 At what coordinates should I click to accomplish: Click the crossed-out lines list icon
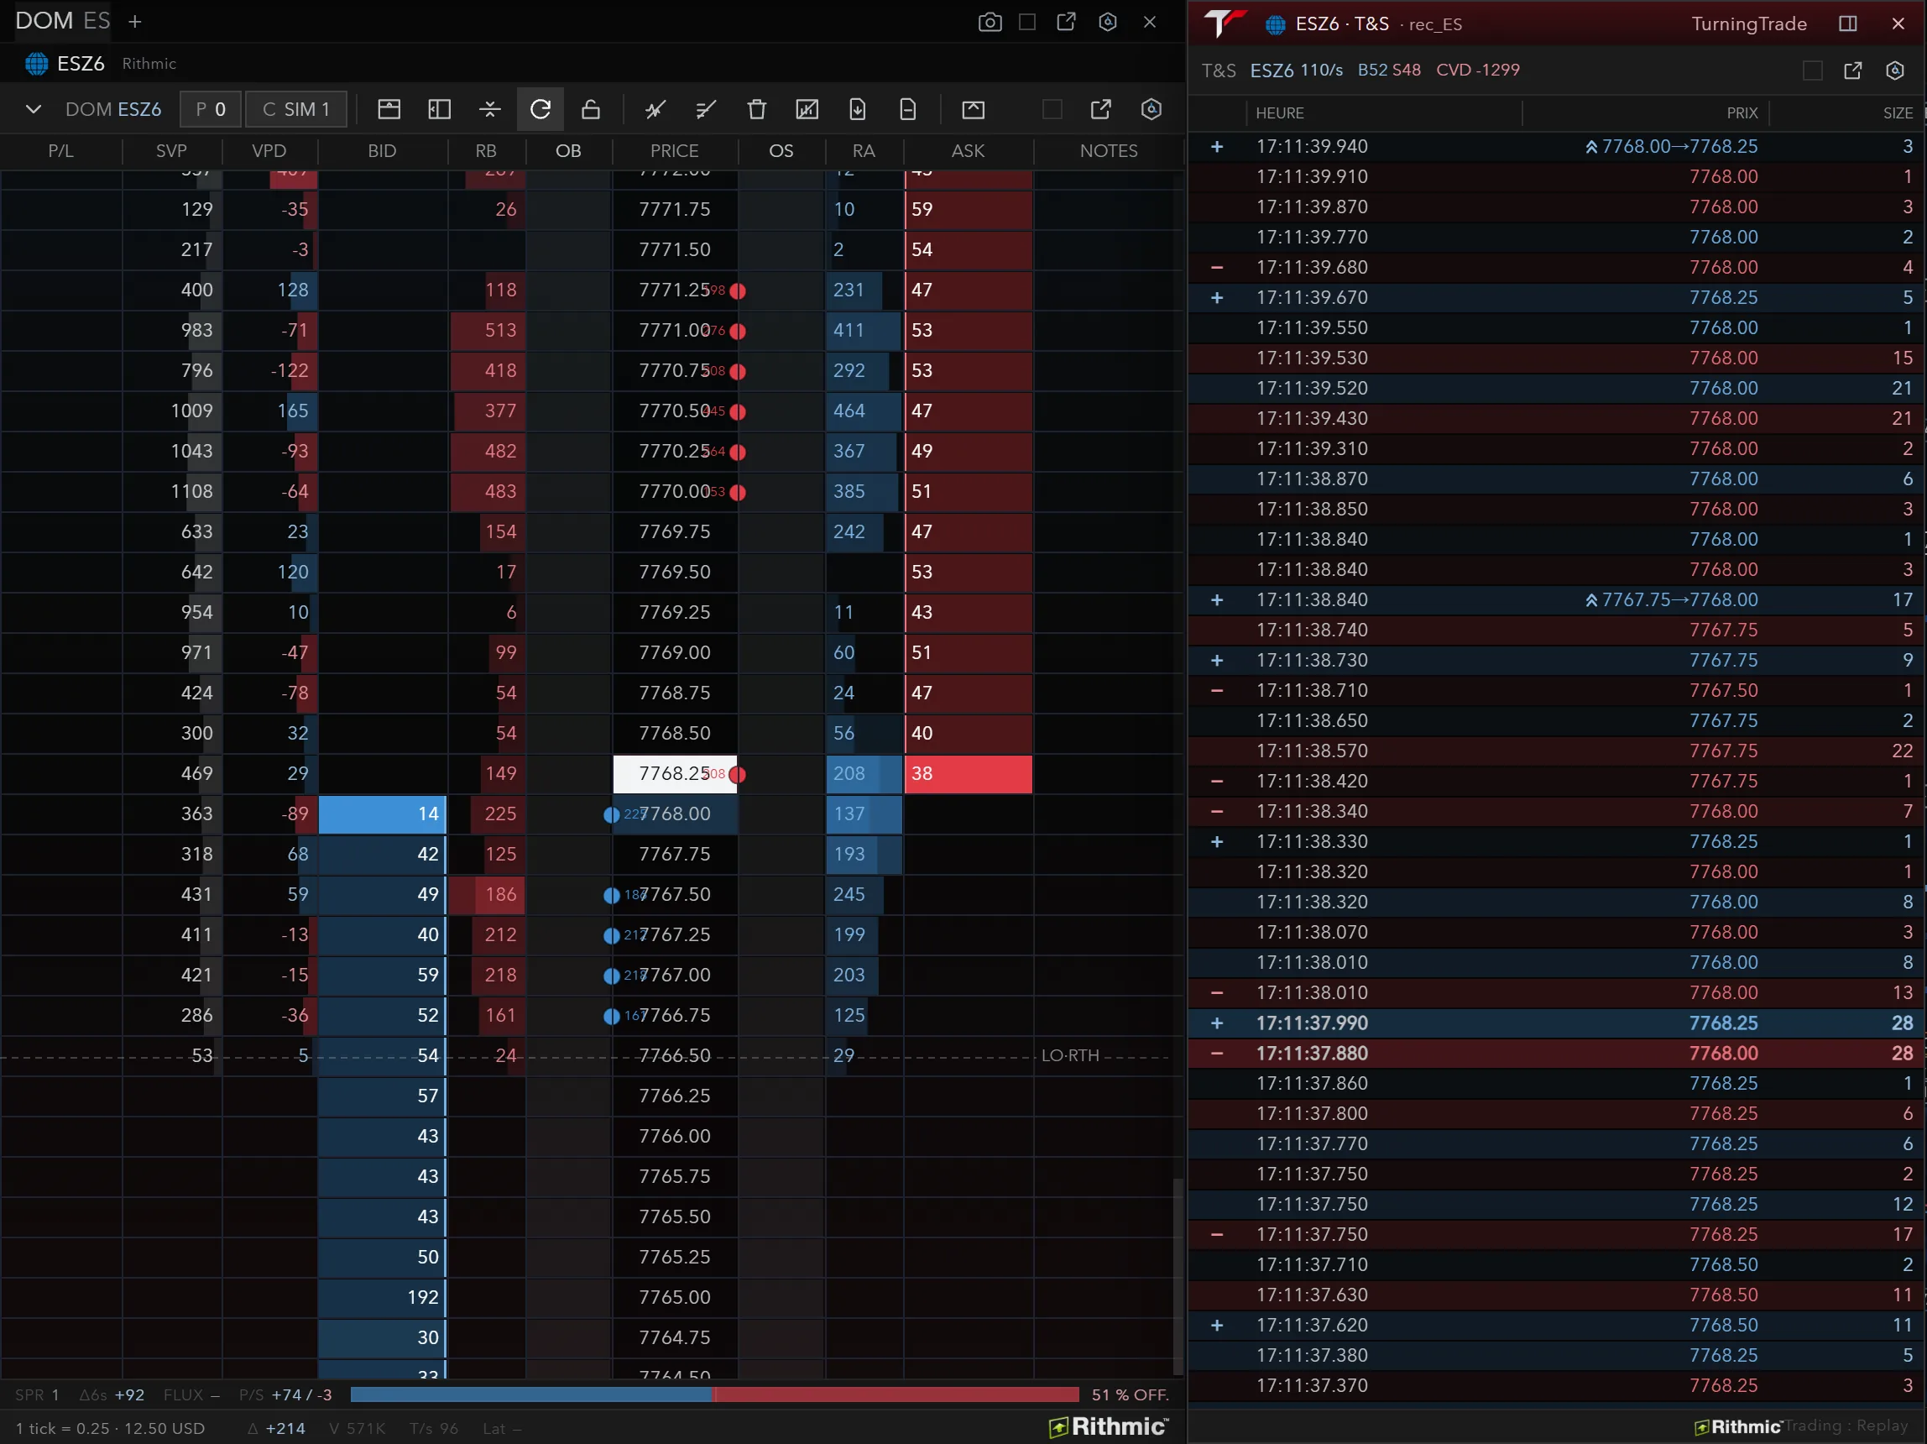pyautogui.click(x=706, y=109)
